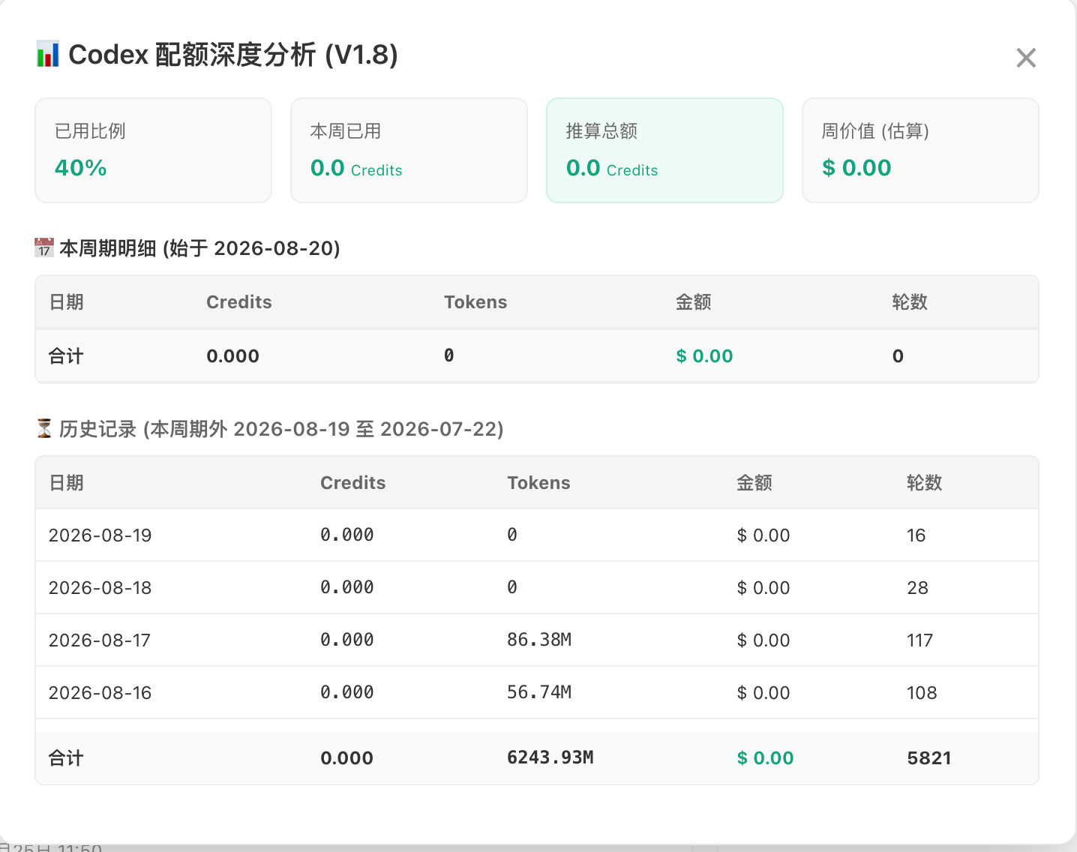Click the 5821 total rounds value
Viewport: 1077px width, 852px height.
coord(929,758)
